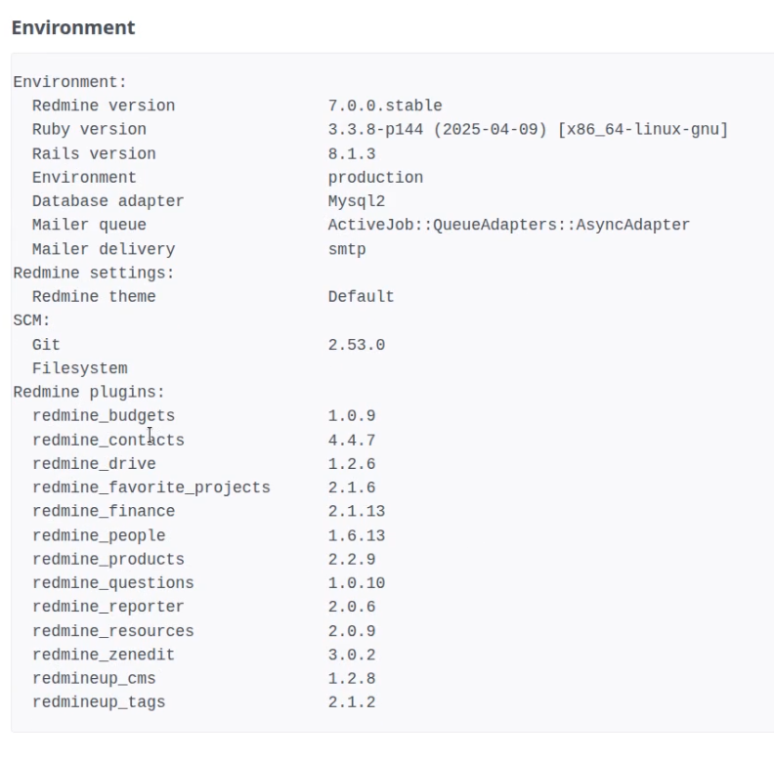774x762 pixels.
Task: Click the "SCM:" section label
Action: (x=31, y=320)
